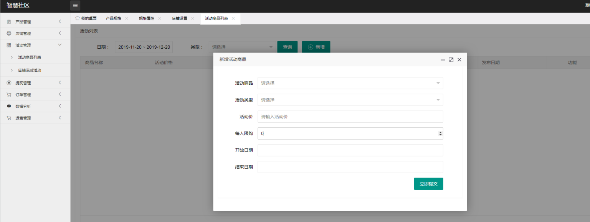Viewport: 590px width, 222px height.
Task: Click the 立即提交 button
Action: pyautogui.click(x=428, y=184)
